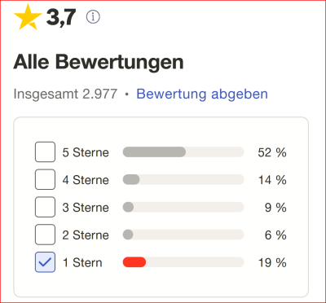Click the 4 Sterne progress bar
The width and height of the screenshot is (326, 303).
183,180
